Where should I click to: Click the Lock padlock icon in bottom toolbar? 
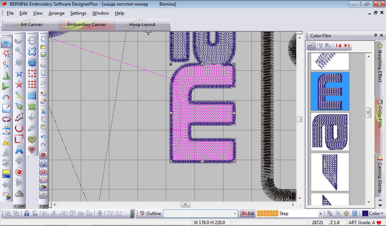tap(27, 213)
